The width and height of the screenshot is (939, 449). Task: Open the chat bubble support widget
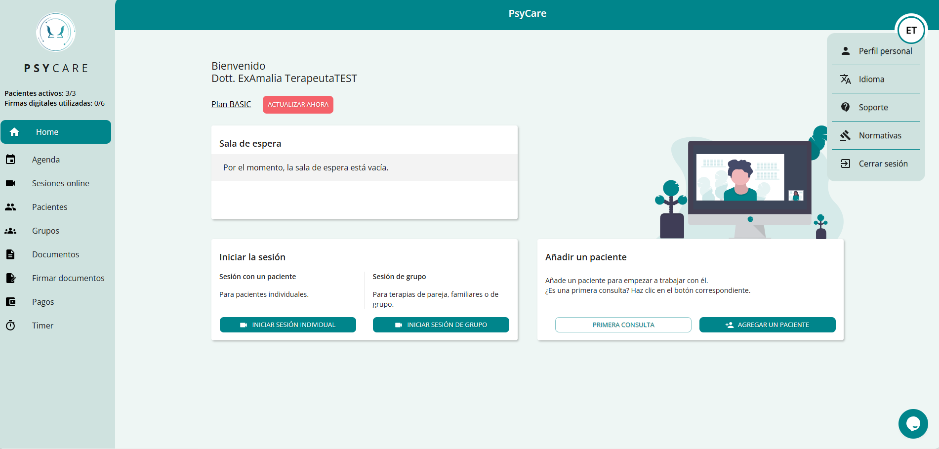[x=913, y=424]
